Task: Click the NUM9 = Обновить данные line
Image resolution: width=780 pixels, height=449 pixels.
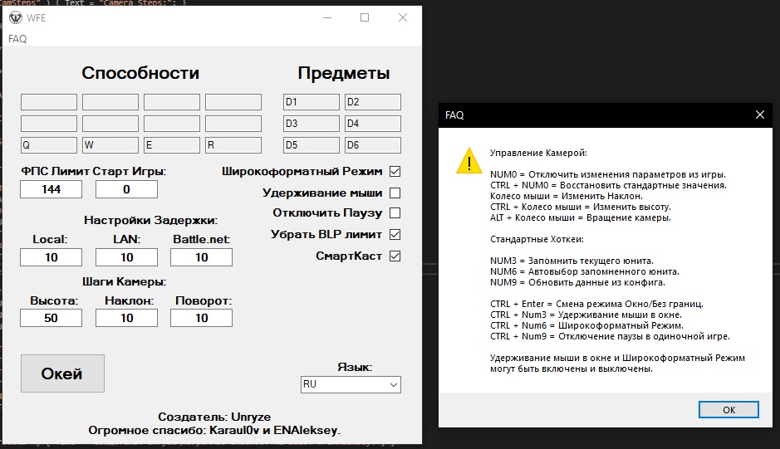Action: pyautogui.click(x=577, y=282)
